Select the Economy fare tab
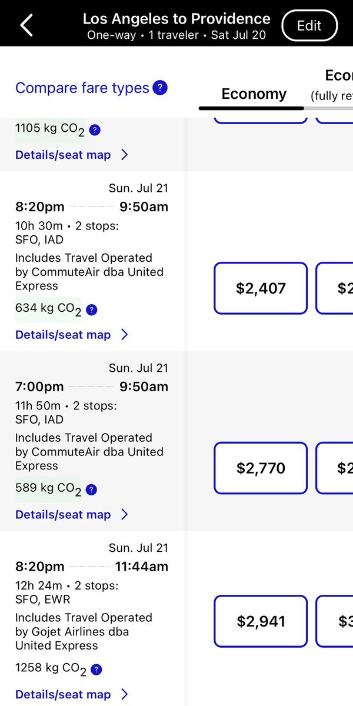The width and height of the screenshot is (353, 706). (x=254, y=94)
